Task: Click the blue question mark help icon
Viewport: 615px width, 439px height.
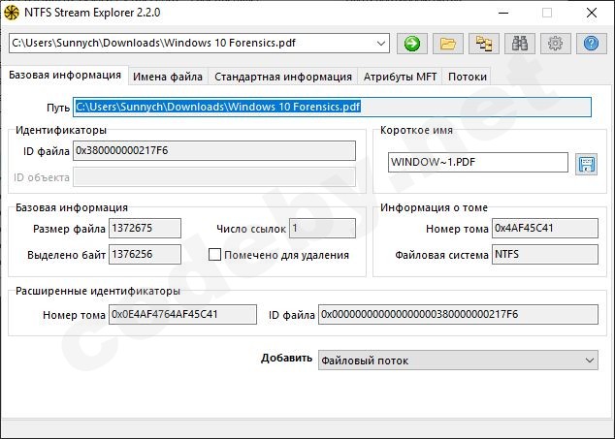Action: click(x=590, y=44)
